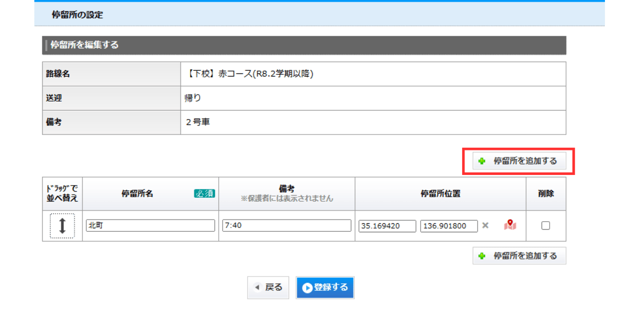This screenshot has width=639, height=319.
Task: Click the play icon on 登録する
Action: point(307,288)
